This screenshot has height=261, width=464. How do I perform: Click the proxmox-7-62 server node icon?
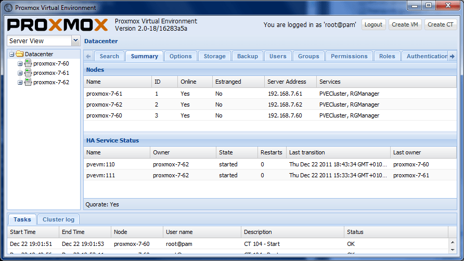[28, 82]
